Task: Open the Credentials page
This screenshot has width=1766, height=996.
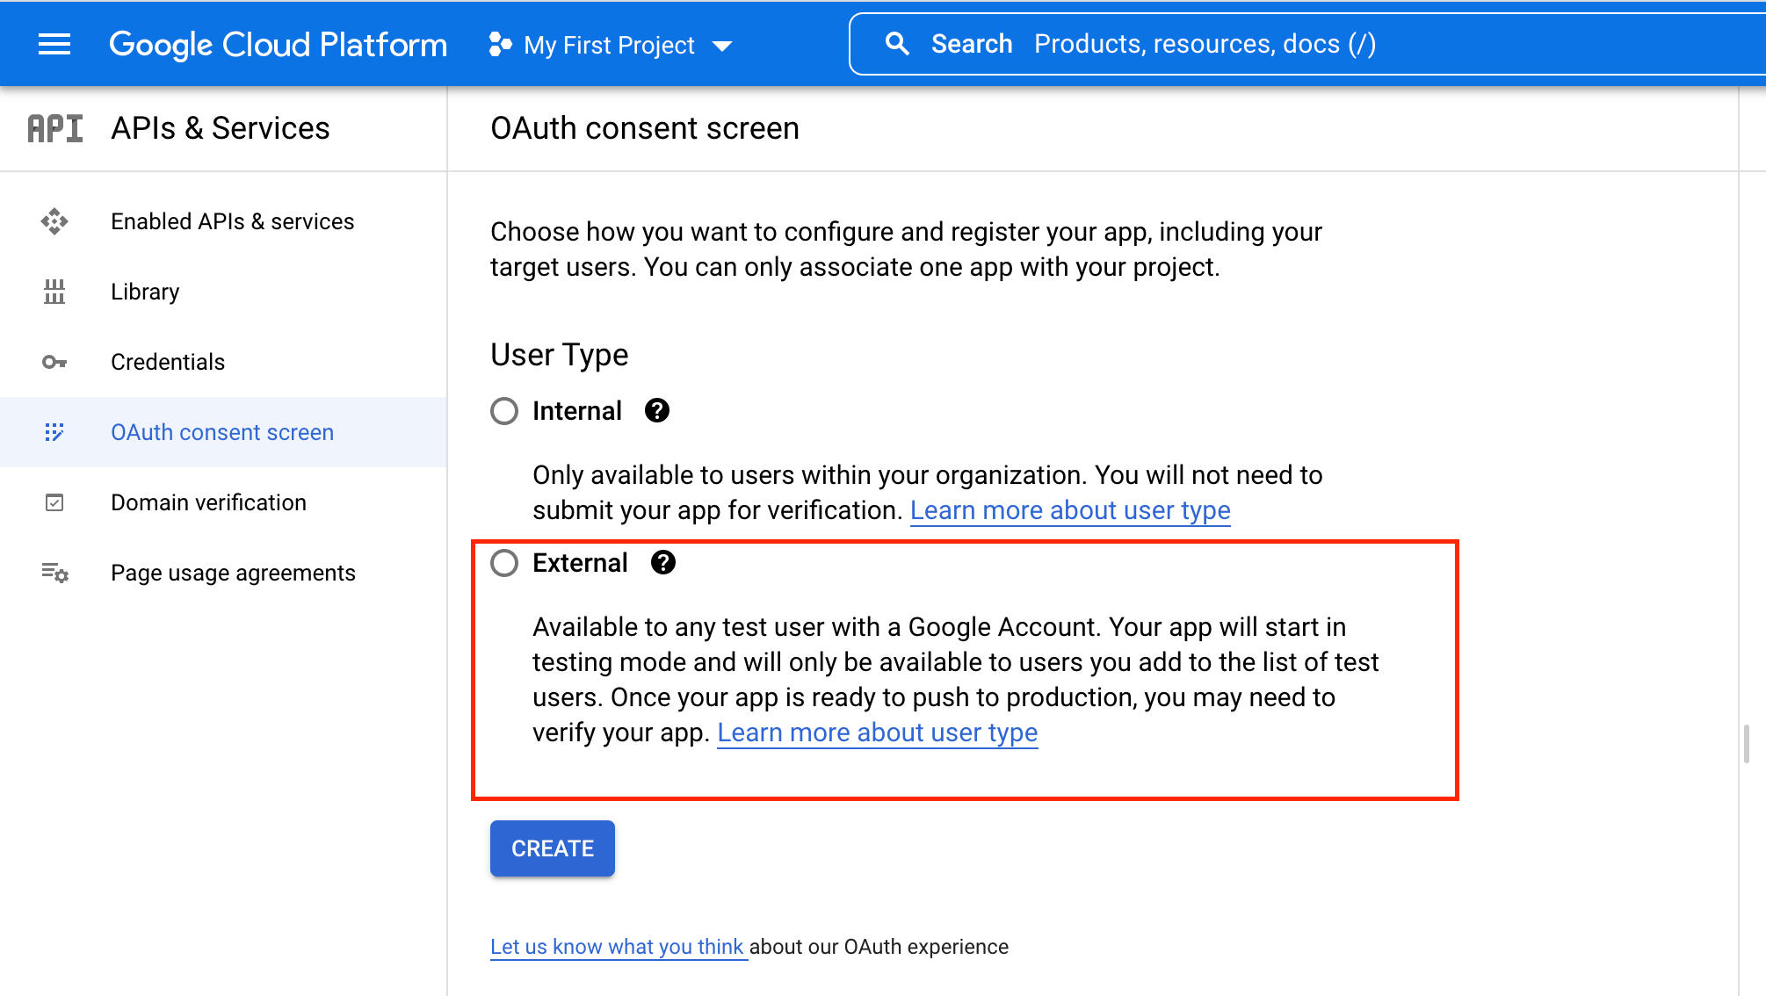Action: pyautogui.click(x=223, y=362)
